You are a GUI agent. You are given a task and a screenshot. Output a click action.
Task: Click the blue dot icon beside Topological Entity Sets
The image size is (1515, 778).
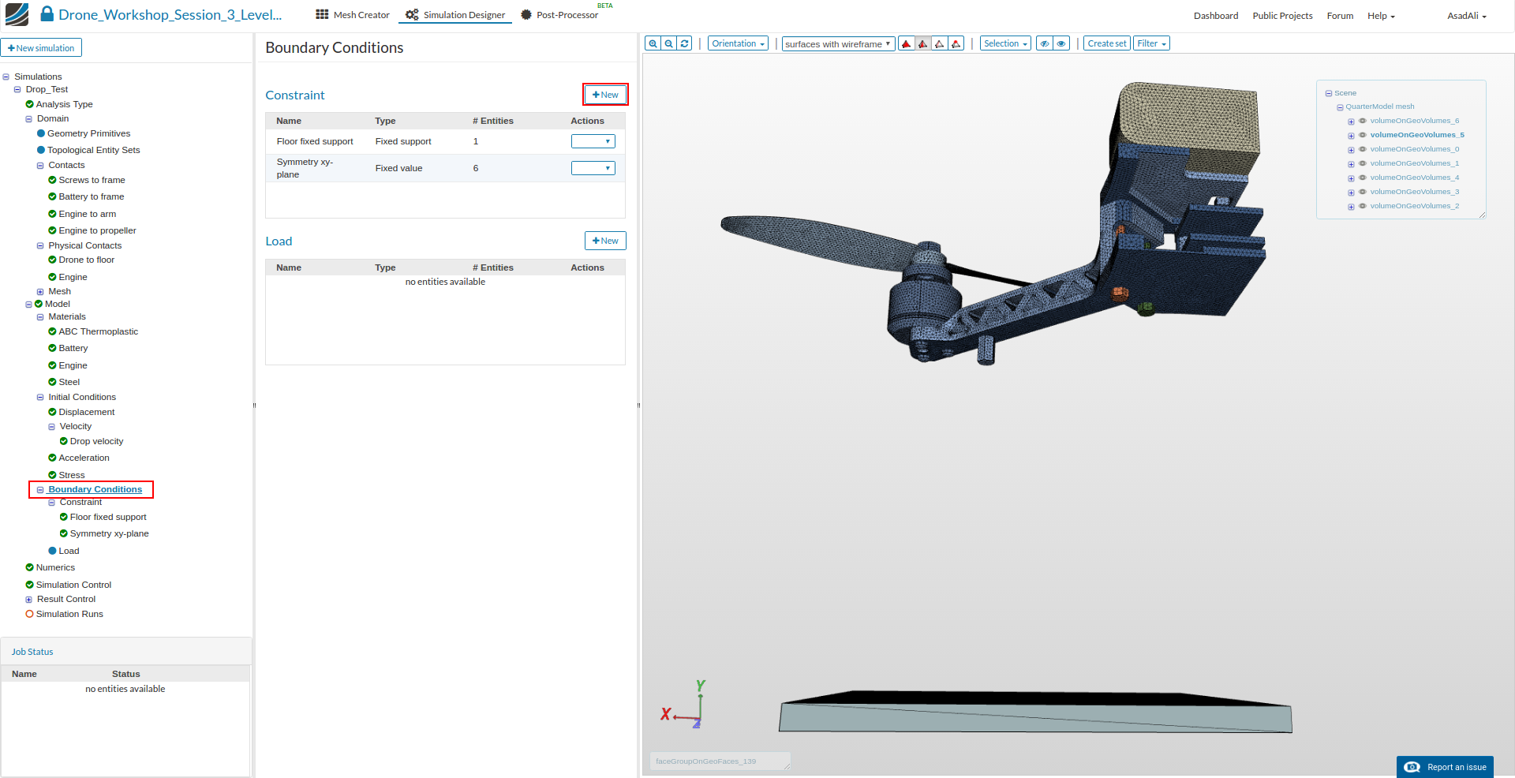pyautogui.click(x=41, y=150)
